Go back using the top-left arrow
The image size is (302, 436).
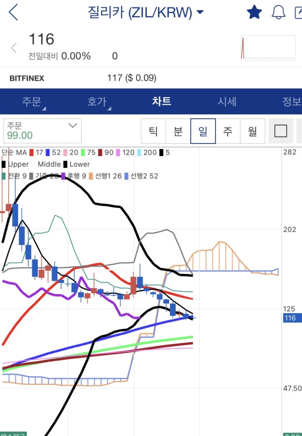tap(13, 12)
